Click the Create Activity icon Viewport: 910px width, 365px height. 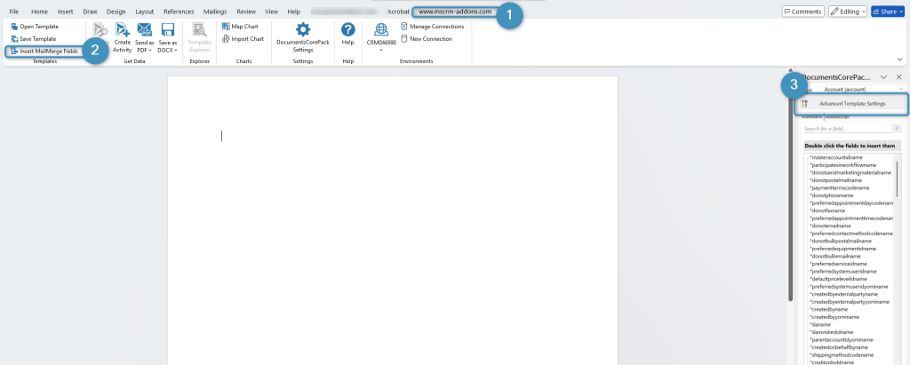tap(122, 31)
